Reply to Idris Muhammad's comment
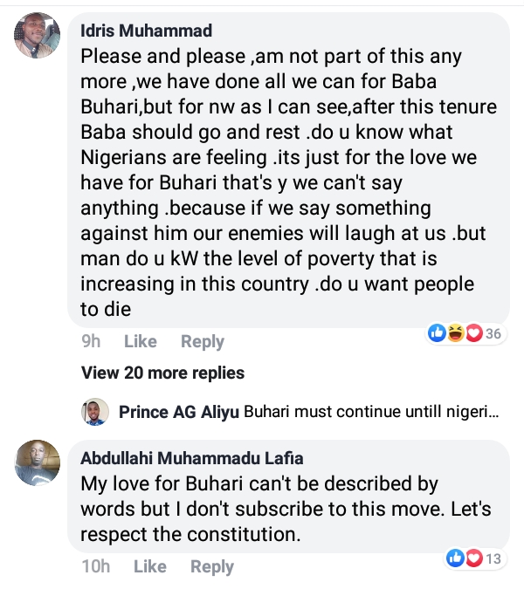This screenshot has height=589, width=524. pos(203,342)
